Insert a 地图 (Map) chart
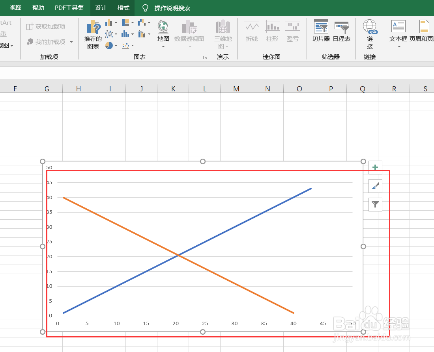The image size is (434, 352). [x=163, y=28]
